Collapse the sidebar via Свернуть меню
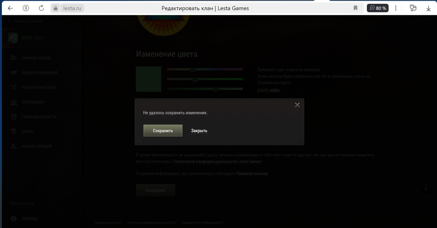This screenshot has width=437, height=228. (x=25, y=21)
